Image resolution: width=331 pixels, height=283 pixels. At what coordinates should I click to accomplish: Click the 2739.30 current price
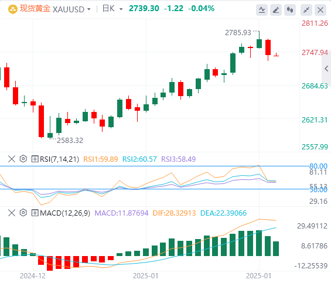(x=144, y=8)
